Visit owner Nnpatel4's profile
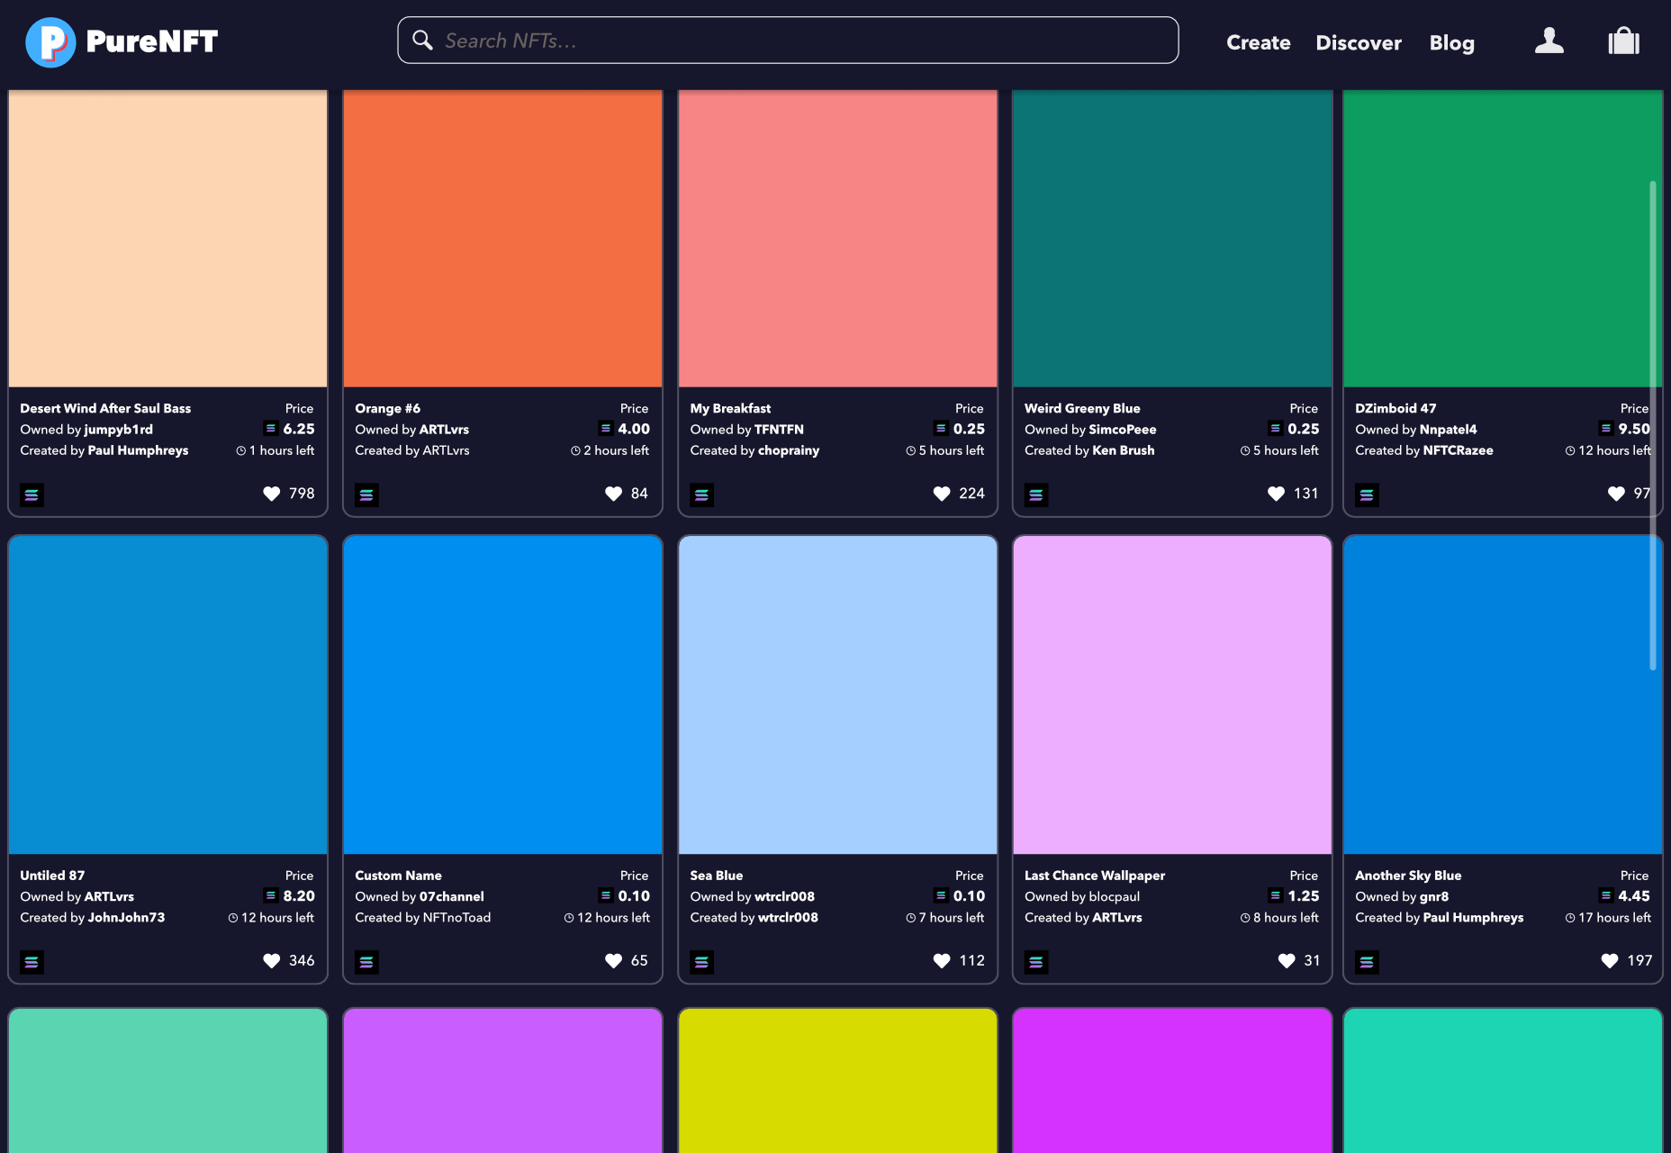This screenshot has width=1671, height=1153. pos(1448,430)
